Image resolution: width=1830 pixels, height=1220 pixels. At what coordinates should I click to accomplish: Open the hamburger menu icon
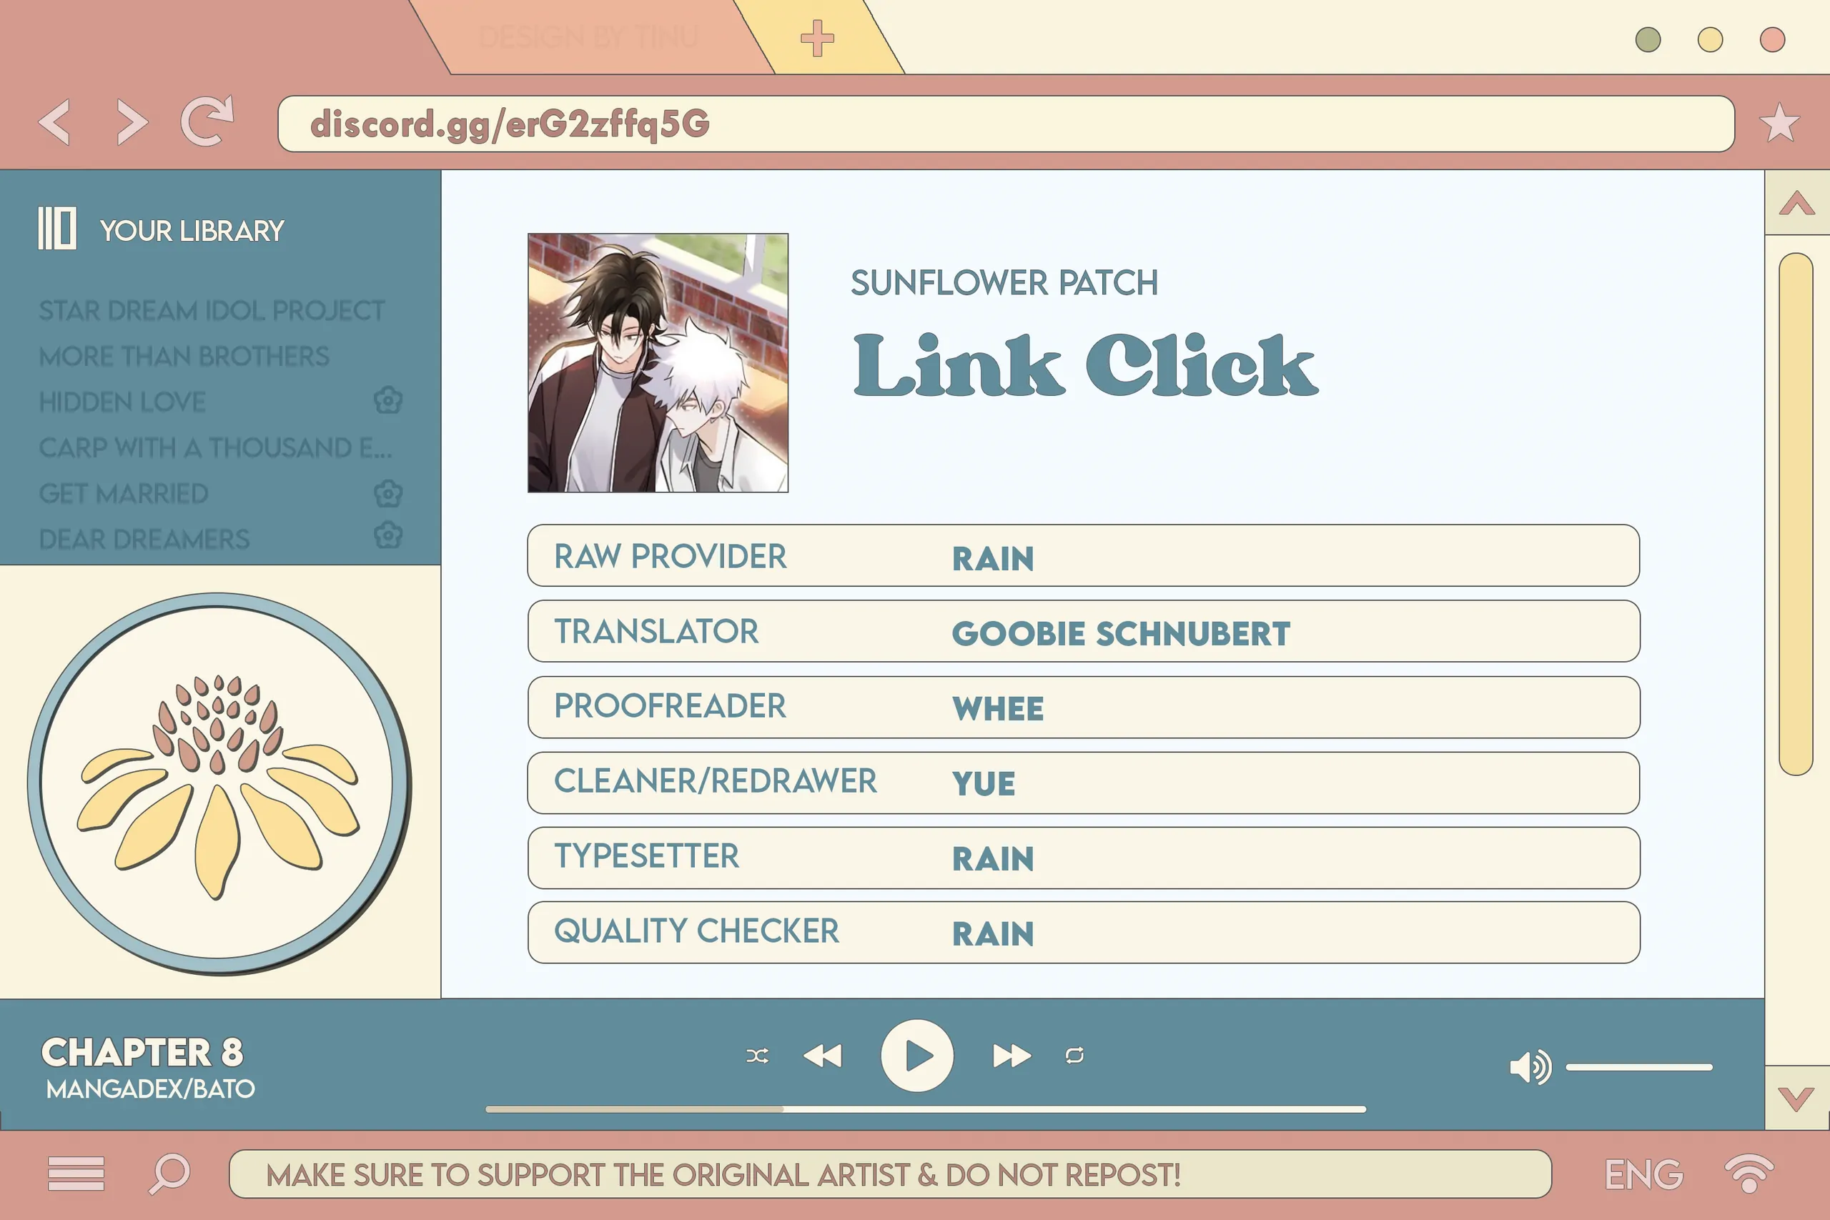pyautogui.click(x=76, y=1174)
